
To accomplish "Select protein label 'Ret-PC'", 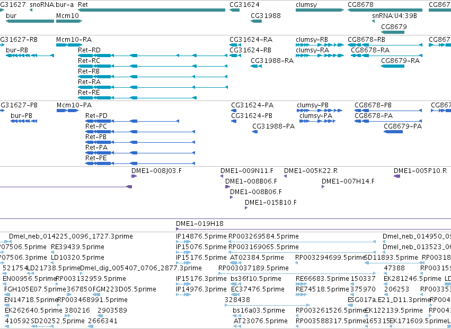I will point(96,126).
